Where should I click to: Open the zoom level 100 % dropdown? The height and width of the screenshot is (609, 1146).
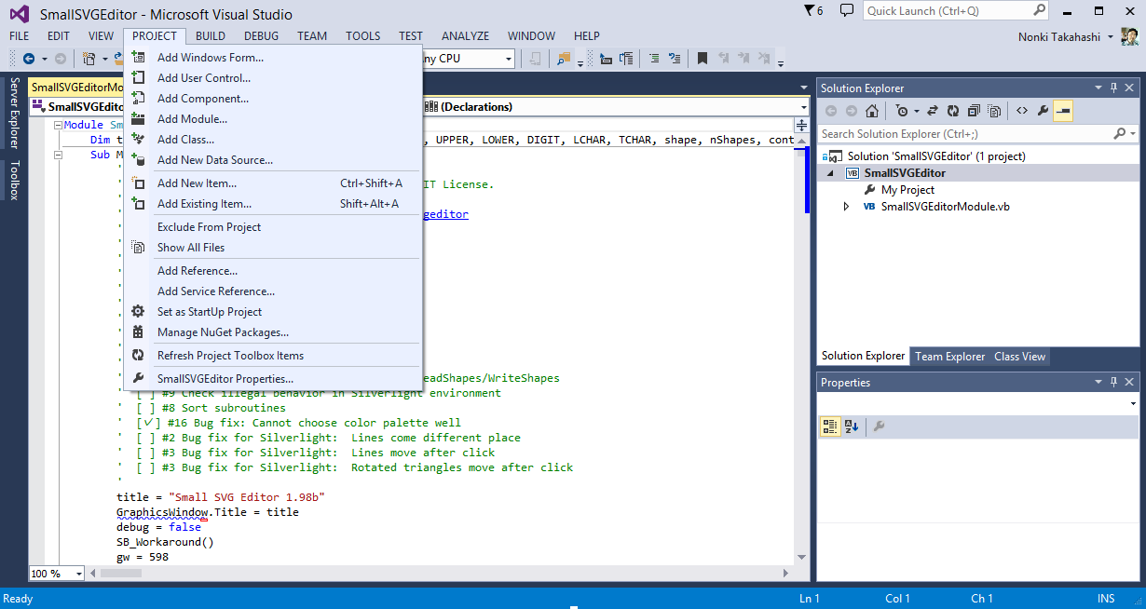[78, 574]
